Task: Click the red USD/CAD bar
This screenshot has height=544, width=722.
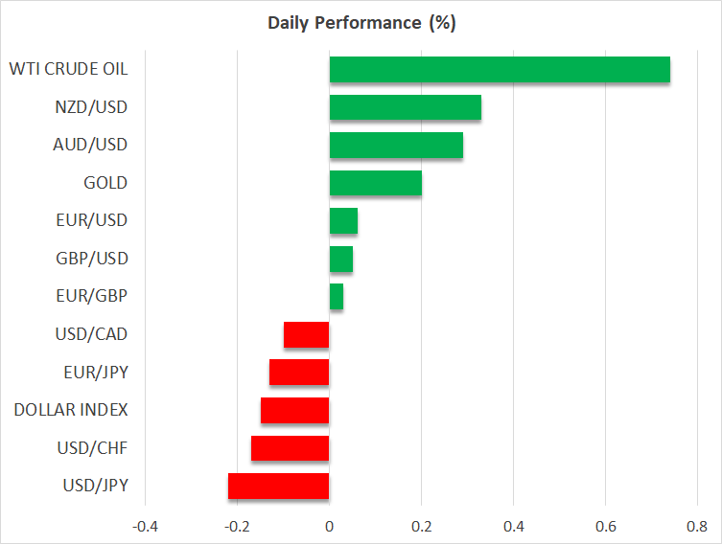Action: click(307, 334)
